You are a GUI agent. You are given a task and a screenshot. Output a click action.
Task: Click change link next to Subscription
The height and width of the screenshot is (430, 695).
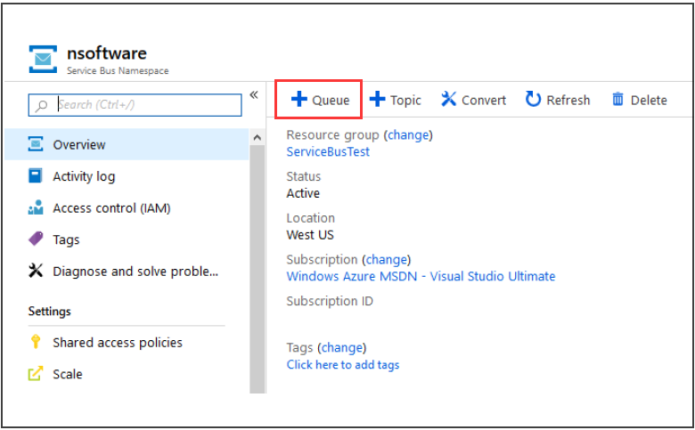click(387, 259)
